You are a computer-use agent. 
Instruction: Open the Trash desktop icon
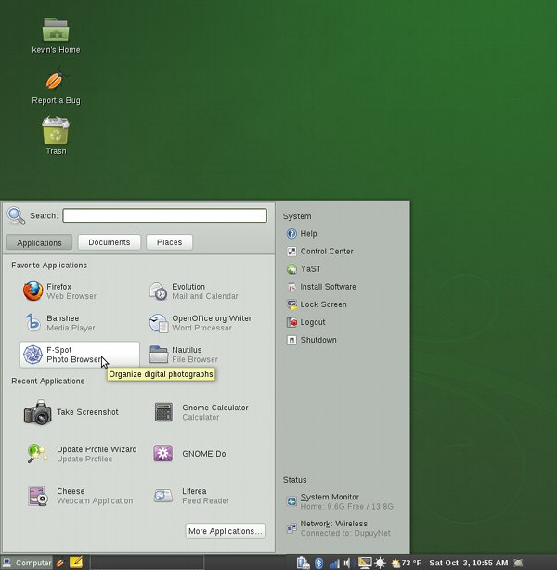pyautogui.click(x=56, y=136)
